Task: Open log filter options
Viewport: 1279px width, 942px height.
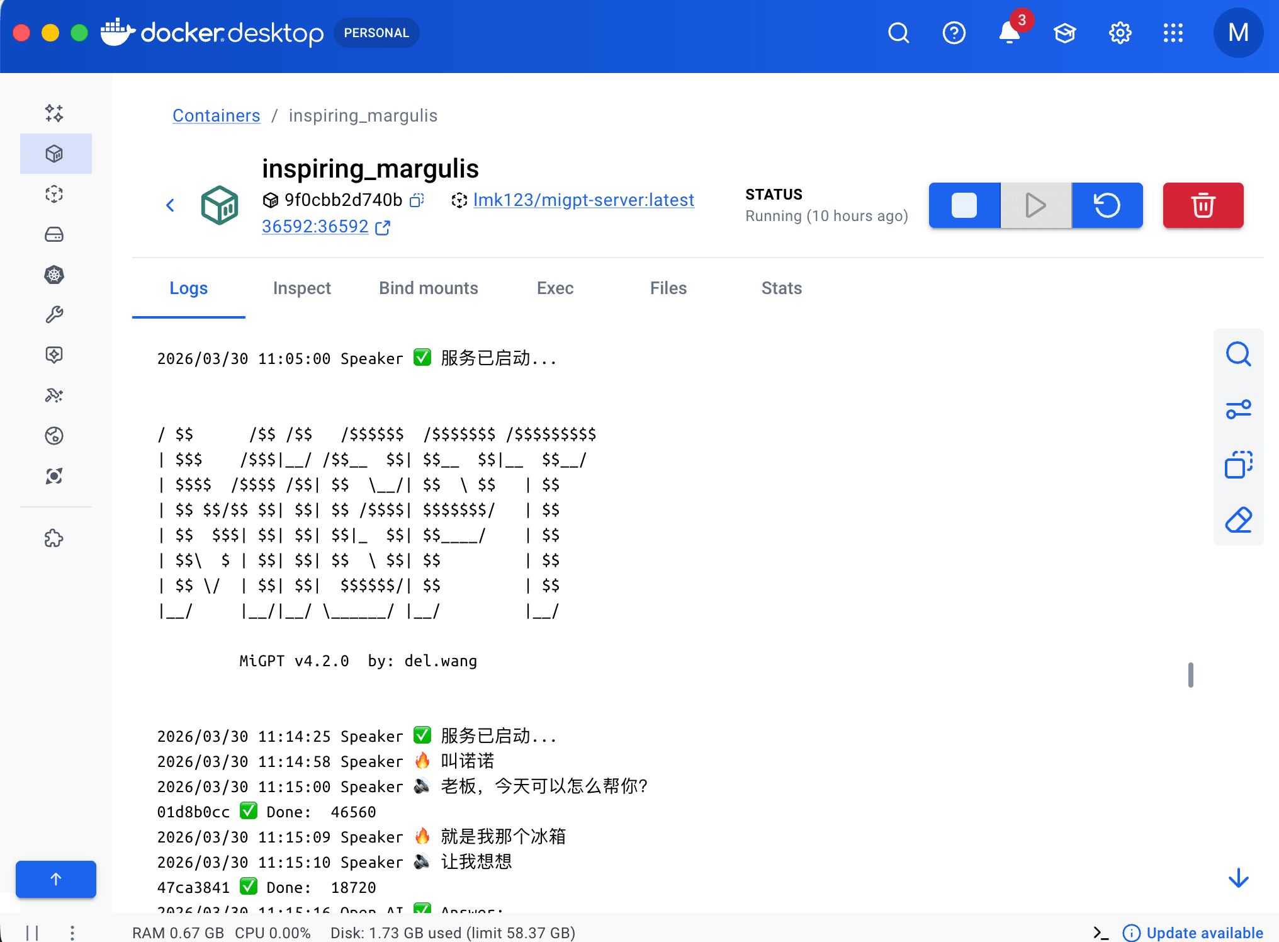Action: point(1238,410)
